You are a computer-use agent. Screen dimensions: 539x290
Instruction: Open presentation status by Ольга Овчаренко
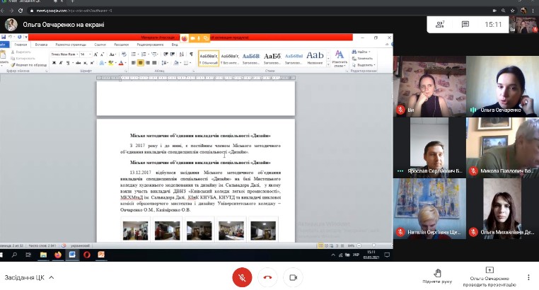click(x=489, y=276)
